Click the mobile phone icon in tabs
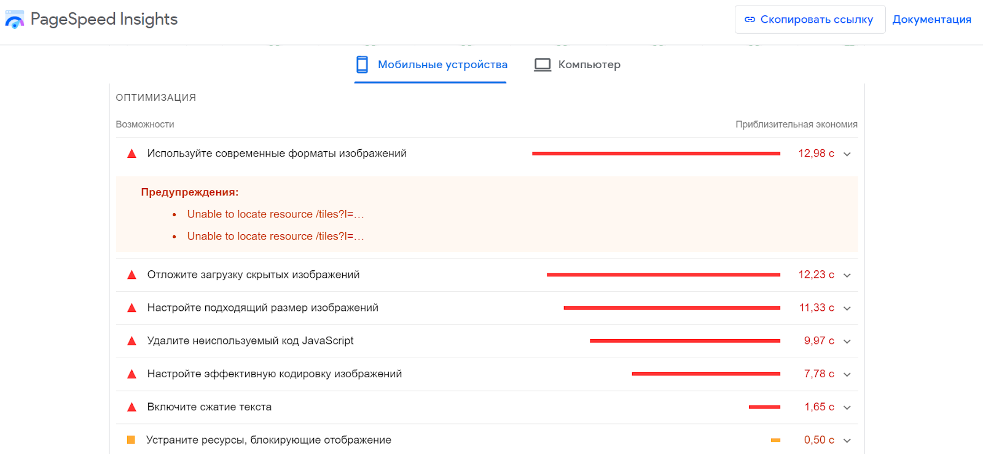Image resolution: width=983 pixels, height=454 pixels. point(362,65)
